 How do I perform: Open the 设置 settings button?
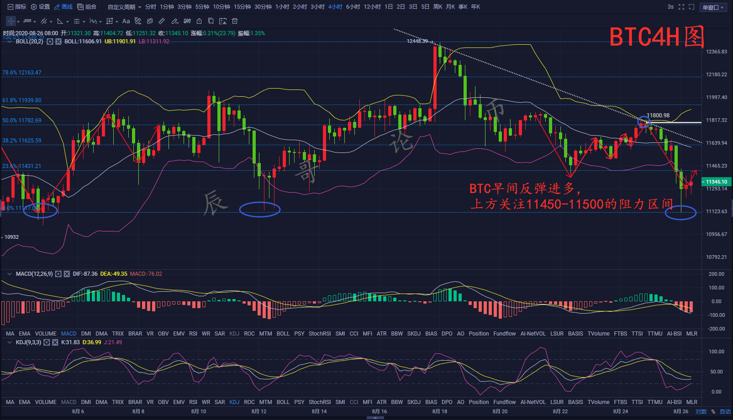[x=40, y=7]
